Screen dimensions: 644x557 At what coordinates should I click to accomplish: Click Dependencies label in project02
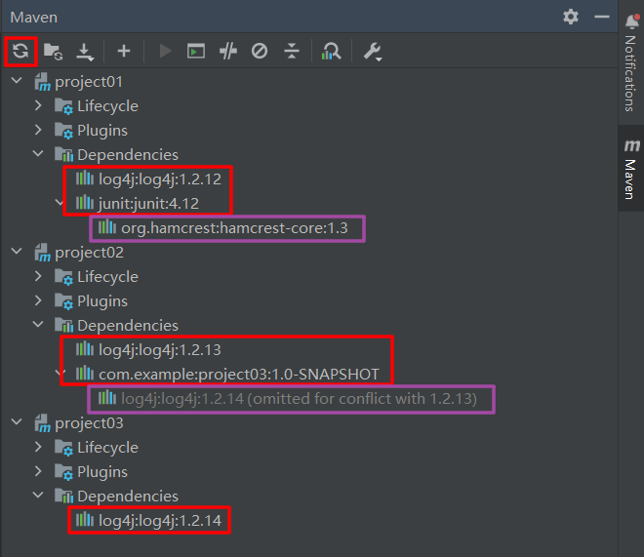pyautogui.click(x=128, y=326)
